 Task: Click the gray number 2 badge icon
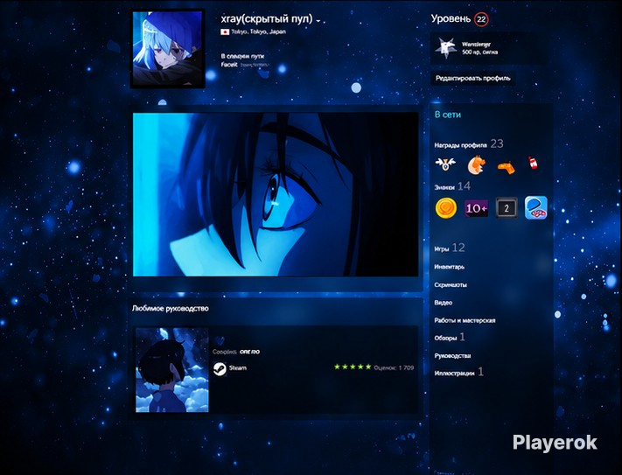click(507, 208)
